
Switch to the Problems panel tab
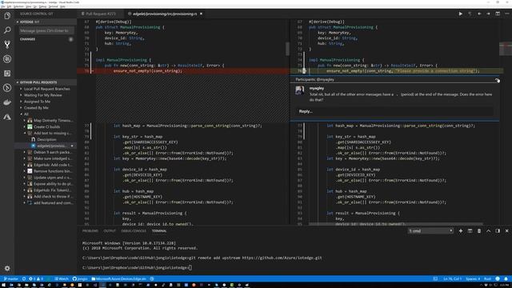[x=90, y=231]
